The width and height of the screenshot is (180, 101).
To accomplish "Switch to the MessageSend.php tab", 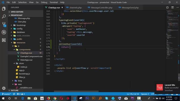I will coord(129,8).
